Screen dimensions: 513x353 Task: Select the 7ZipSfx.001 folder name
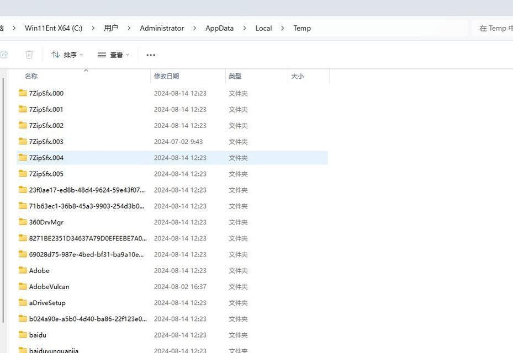(x=46, y=110)
